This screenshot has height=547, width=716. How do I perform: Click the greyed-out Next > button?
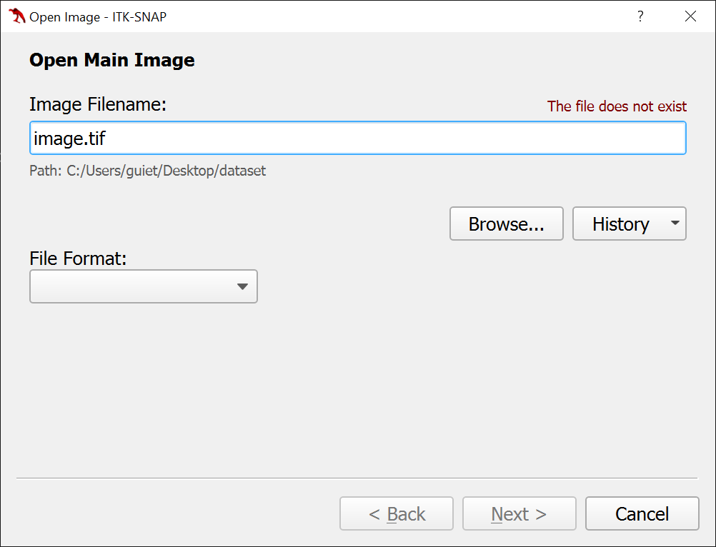click(519, 513)
